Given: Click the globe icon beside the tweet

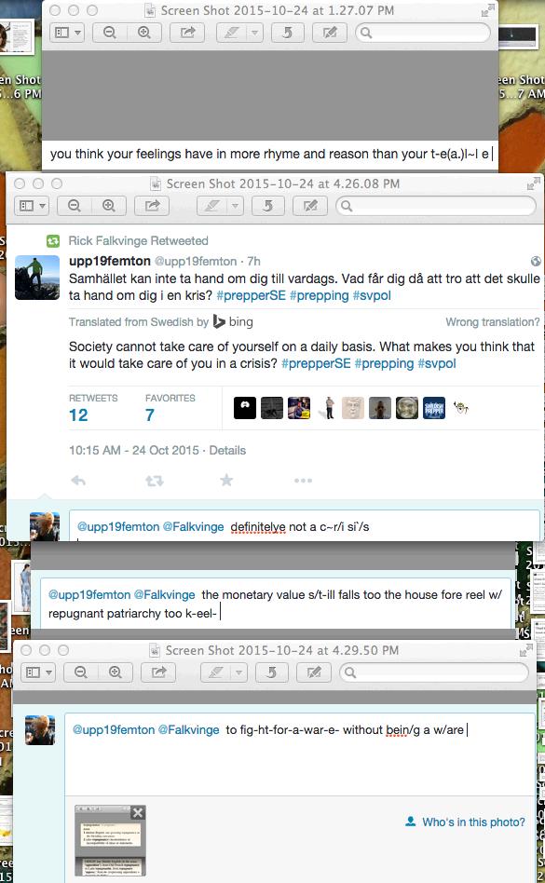Looking at the screenshot, I should [536, 261].
